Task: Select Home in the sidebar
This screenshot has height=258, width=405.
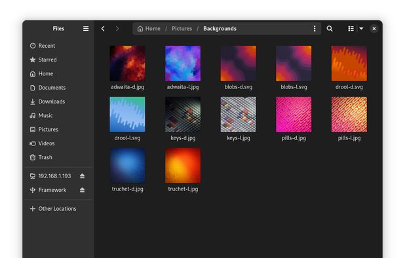Action: click(58, 73)
